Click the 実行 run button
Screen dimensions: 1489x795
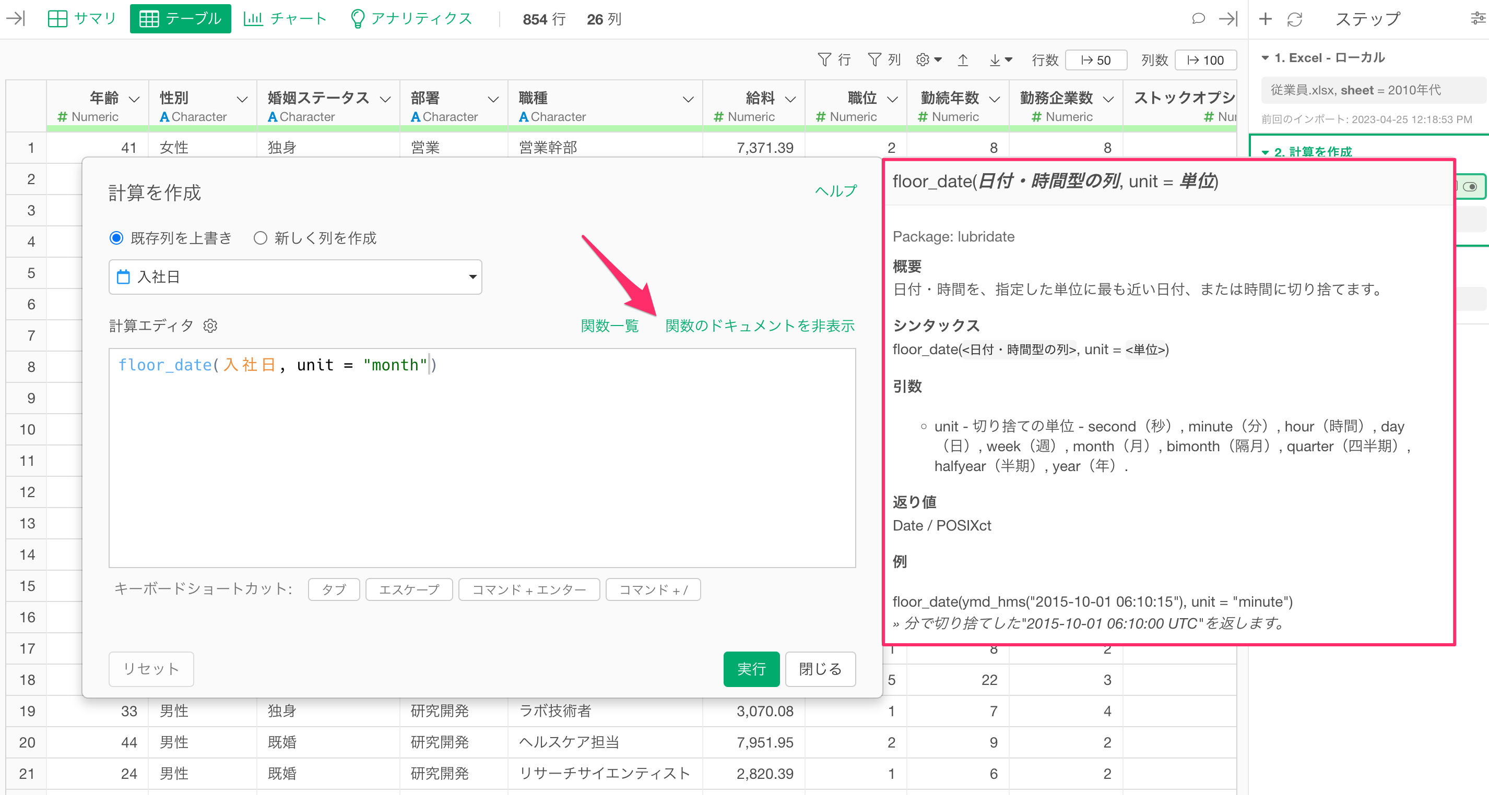point(751,669)
